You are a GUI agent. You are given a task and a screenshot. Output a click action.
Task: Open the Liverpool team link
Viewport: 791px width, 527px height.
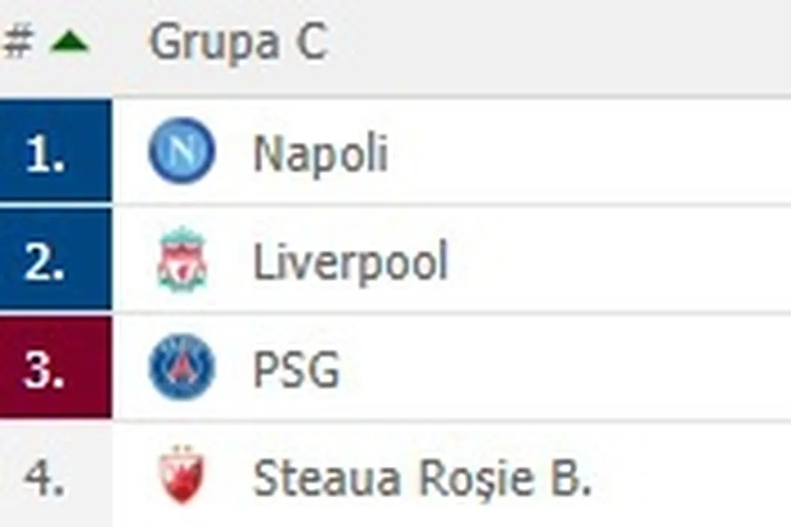tap(350, 262)
